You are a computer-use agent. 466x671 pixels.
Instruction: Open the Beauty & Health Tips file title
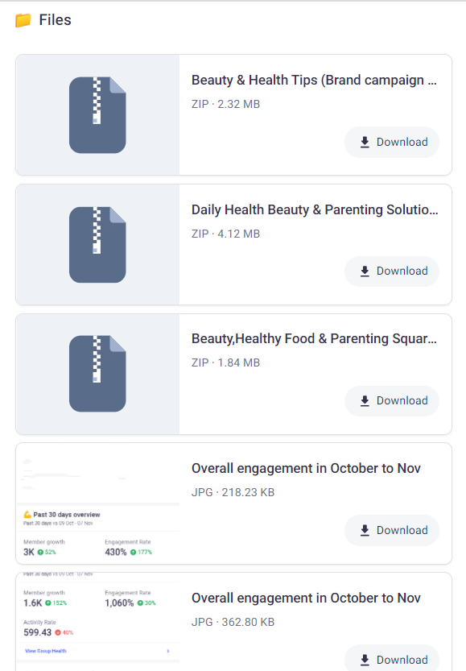click(x=314, y=80)
